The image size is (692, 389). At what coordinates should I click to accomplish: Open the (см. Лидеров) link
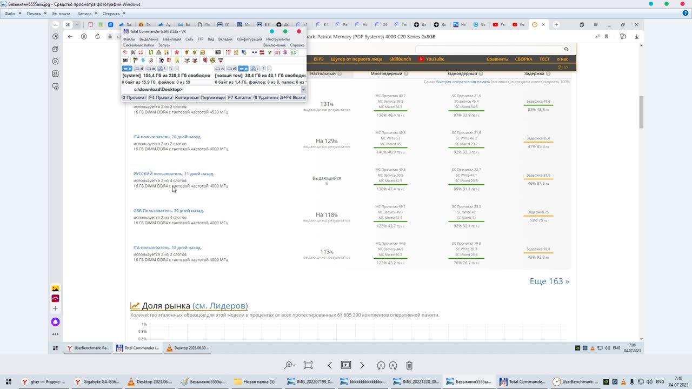click(x=220, y=306)
